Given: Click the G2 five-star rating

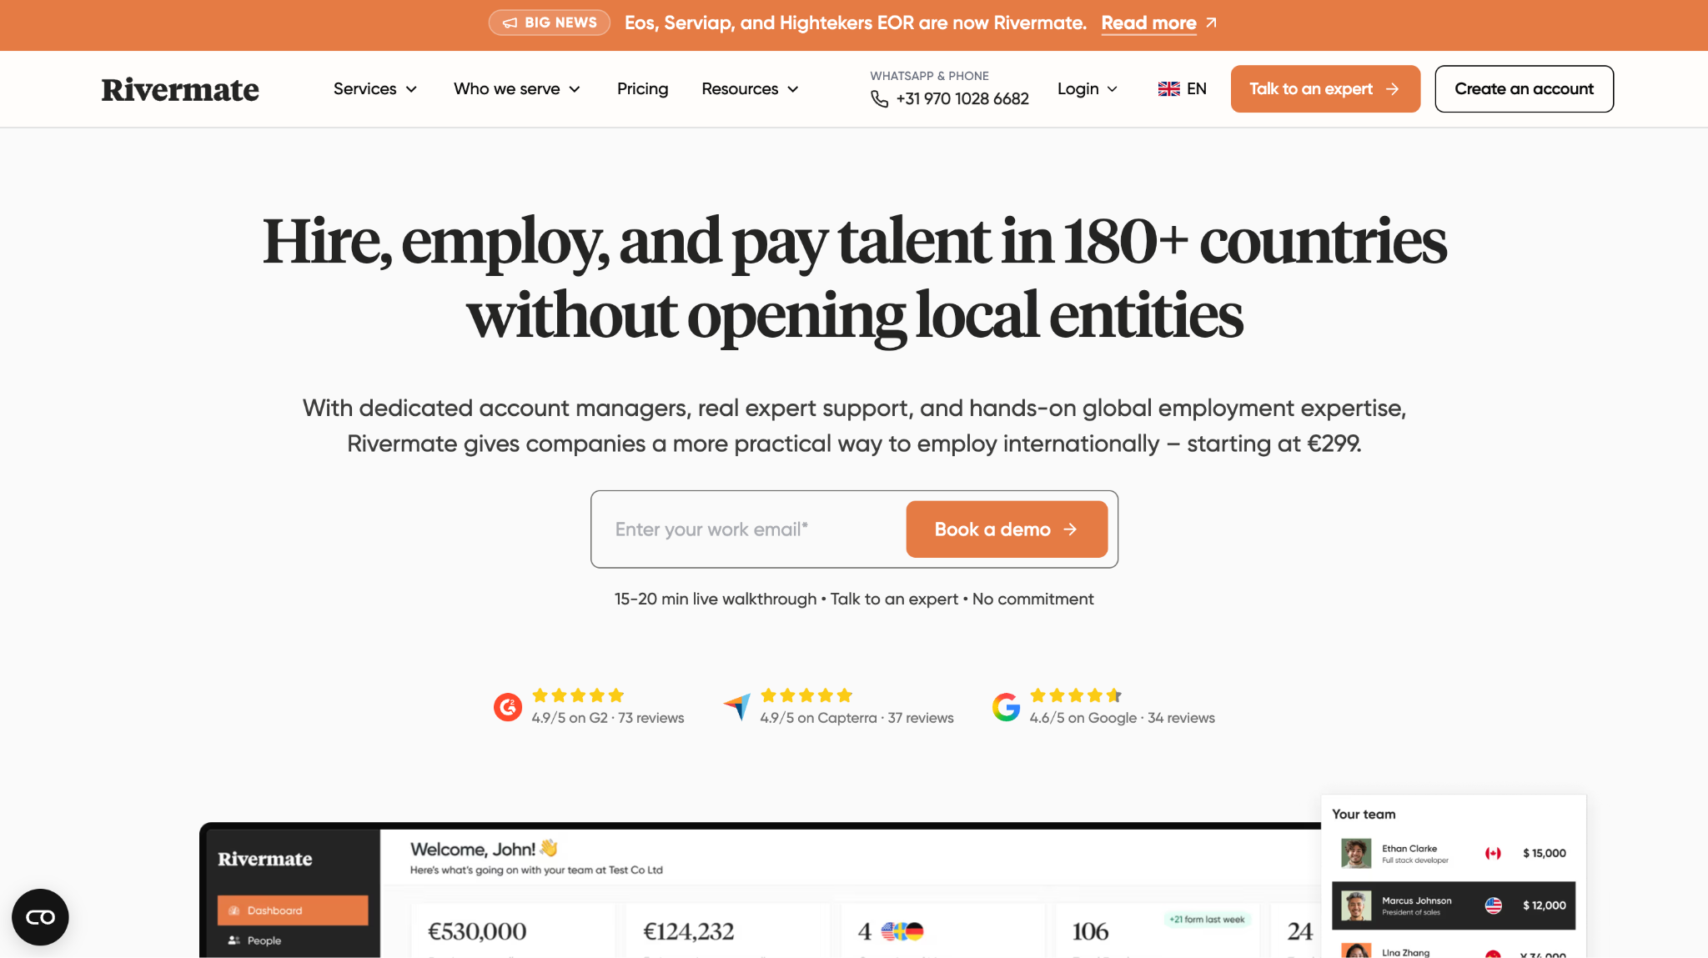Looking at the screenshot, I should [x=578, y=695].
